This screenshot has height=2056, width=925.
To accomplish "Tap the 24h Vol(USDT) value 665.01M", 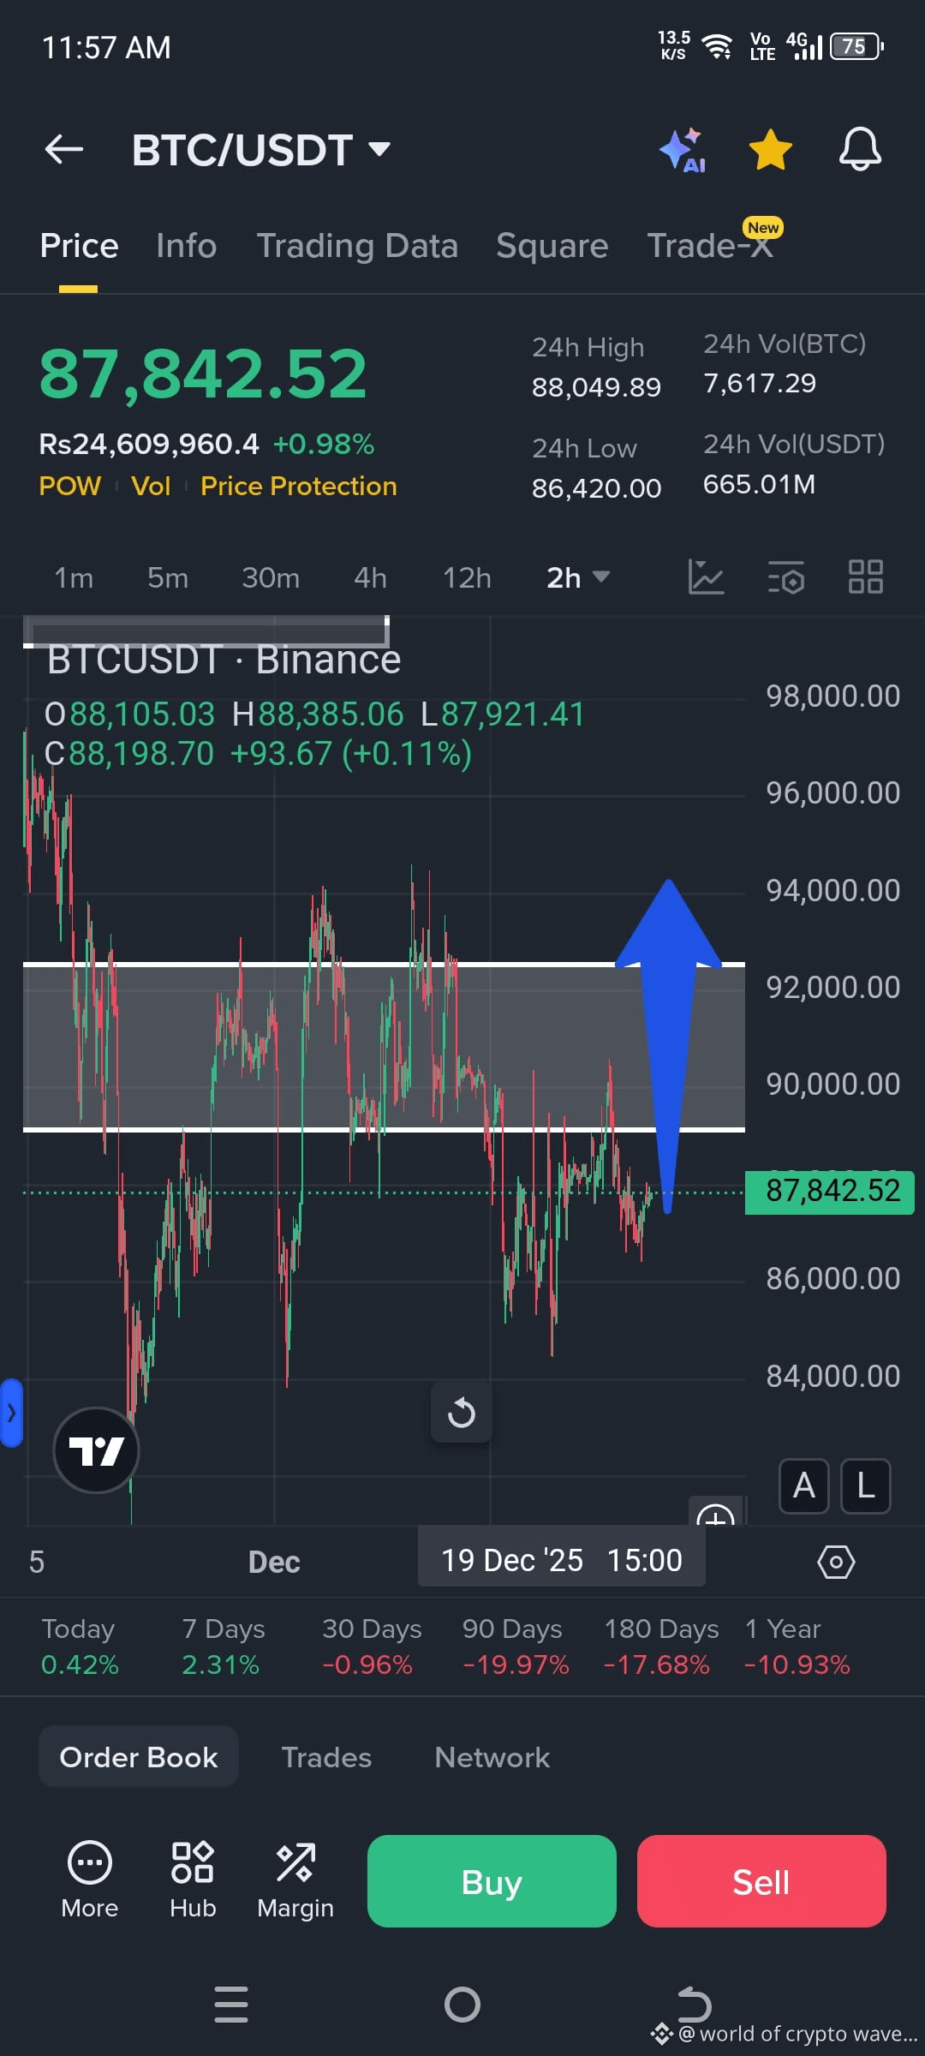I will [x=760, y=484].
